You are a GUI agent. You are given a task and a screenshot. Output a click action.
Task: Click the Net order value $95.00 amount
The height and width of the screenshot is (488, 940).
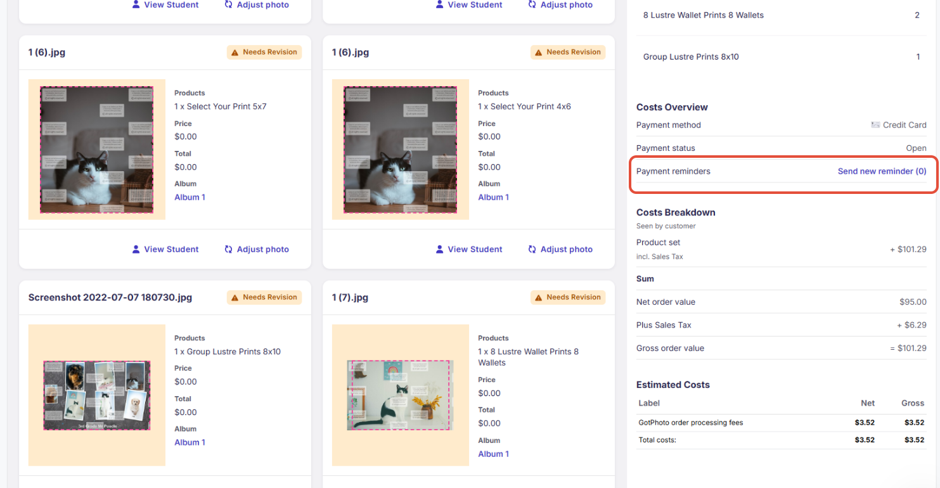pyautogui.click(x=913, y=302)
